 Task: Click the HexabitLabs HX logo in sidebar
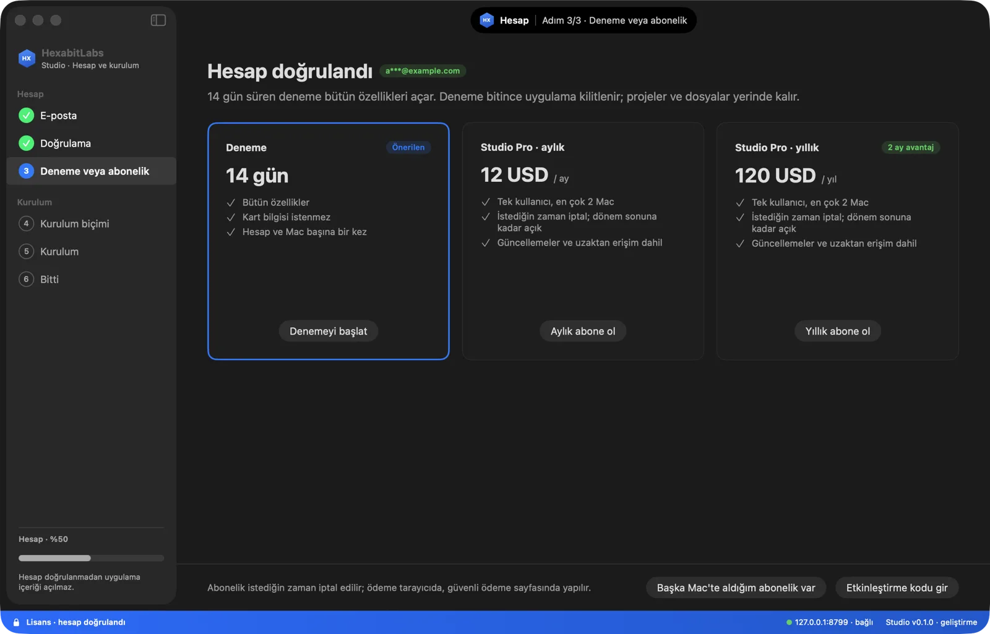[27, 58]
